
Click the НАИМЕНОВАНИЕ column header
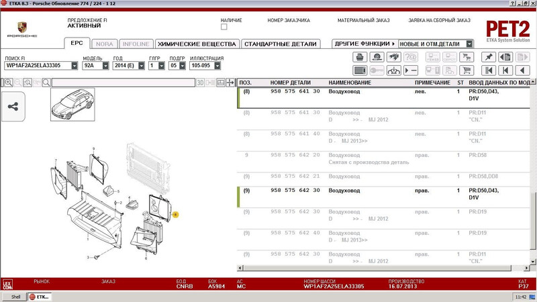(x=350, y=83)
